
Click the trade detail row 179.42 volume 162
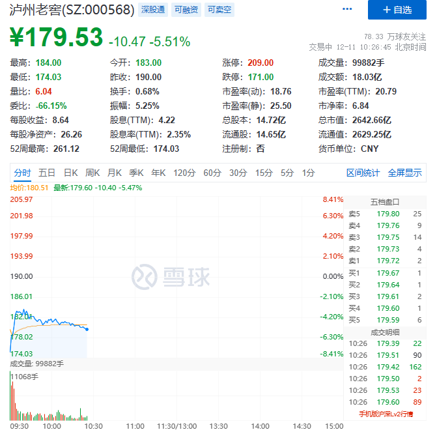(385, 367)
